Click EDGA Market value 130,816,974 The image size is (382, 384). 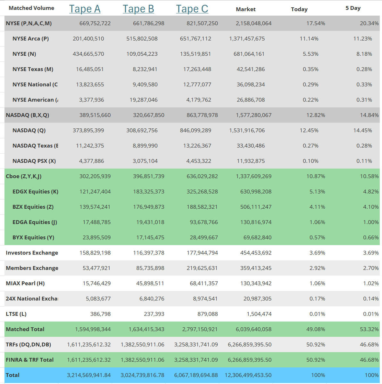point(256,222)
